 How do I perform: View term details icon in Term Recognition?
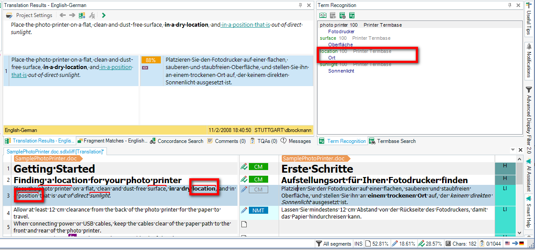click(x=323, y=15)
